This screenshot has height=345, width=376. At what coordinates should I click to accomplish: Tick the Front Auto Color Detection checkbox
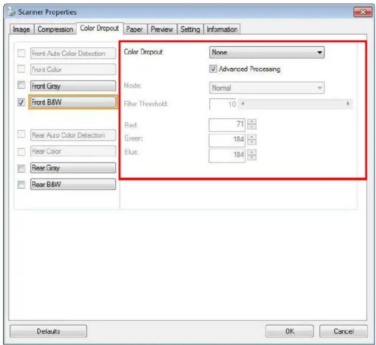pos(21,53)
